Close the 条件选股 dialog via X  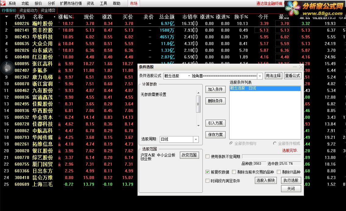(x=301, y=67)
